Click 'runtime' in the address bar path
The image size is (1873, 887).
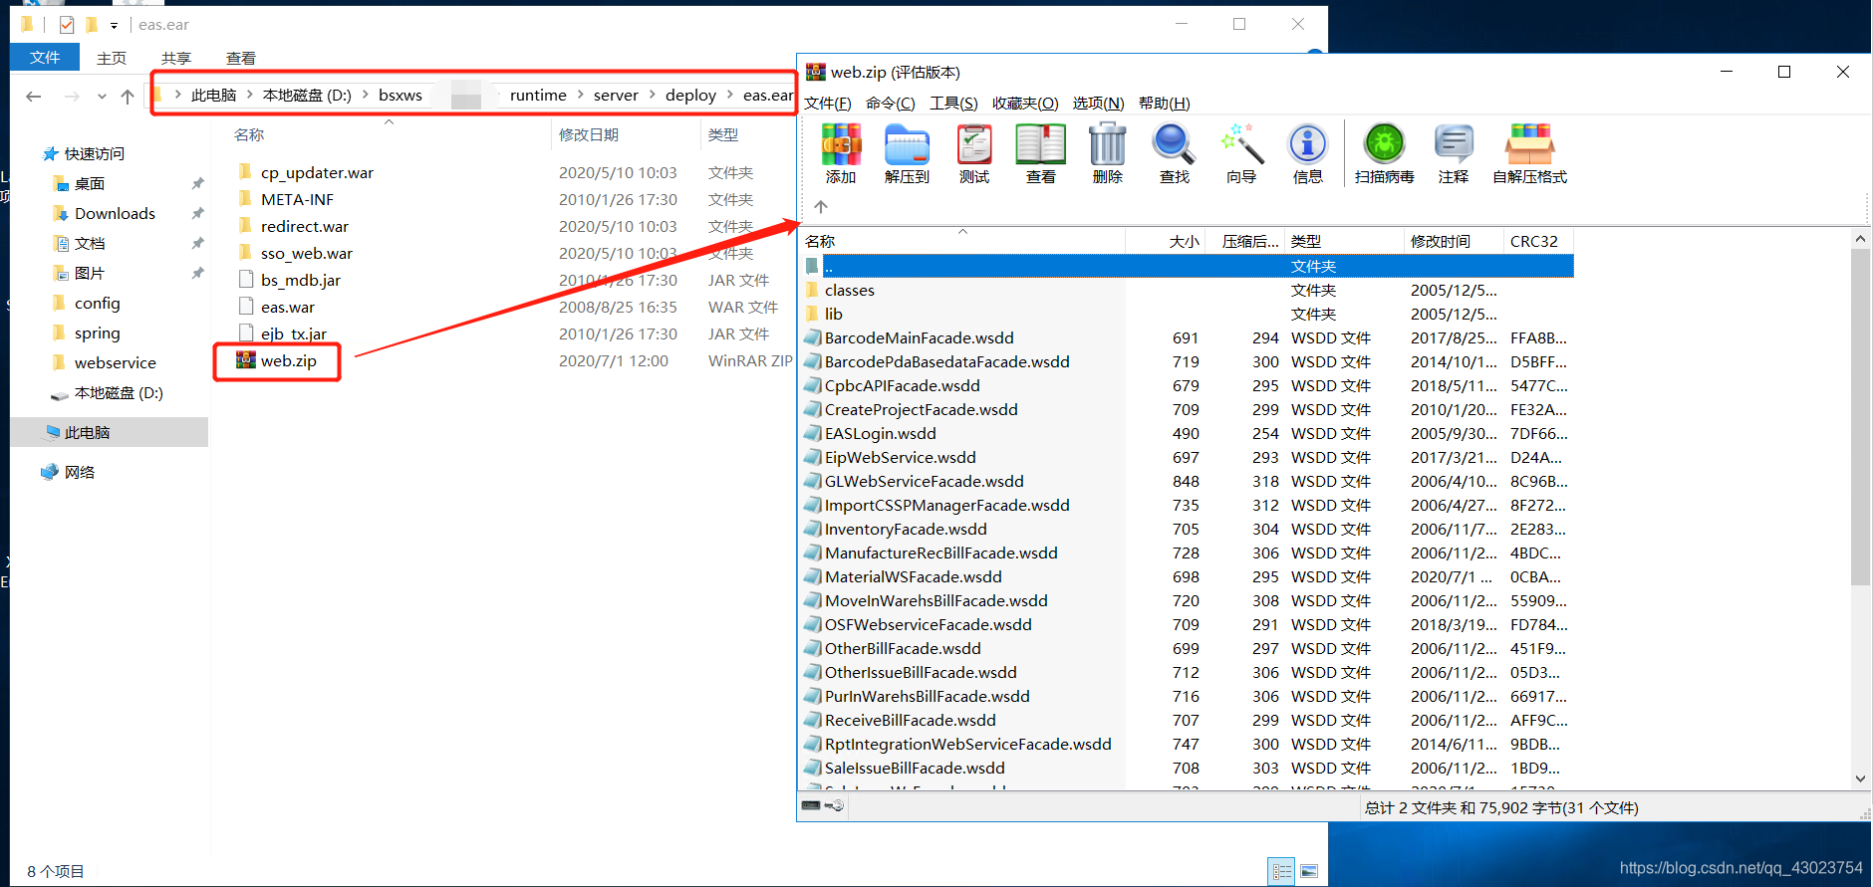538,96
